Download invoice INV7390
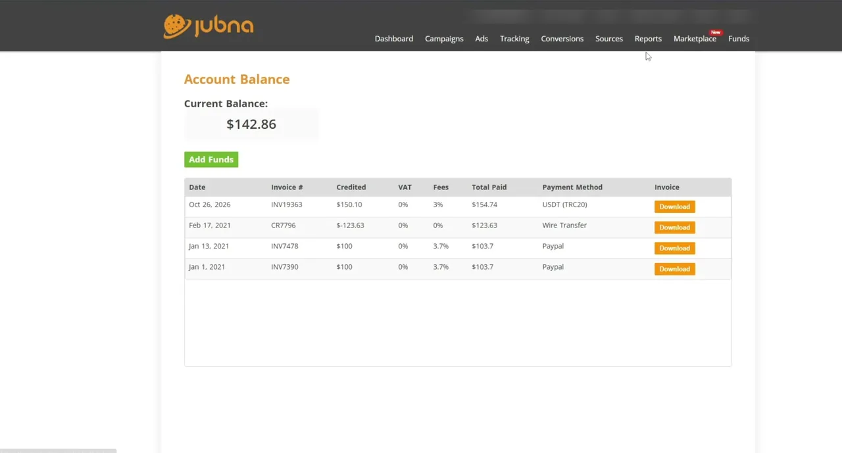This screenshot has width=842, height=453. point(675,269)
